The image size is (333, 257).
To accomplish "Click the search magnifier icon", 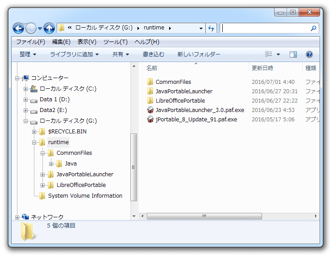I will tap(313, 28).
